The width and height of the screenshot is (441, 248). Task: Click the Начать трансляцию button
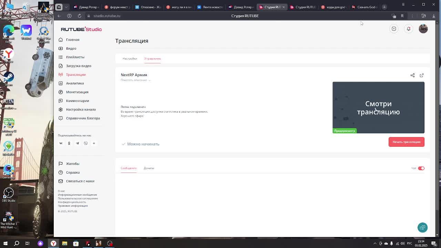tap(407, 142)
